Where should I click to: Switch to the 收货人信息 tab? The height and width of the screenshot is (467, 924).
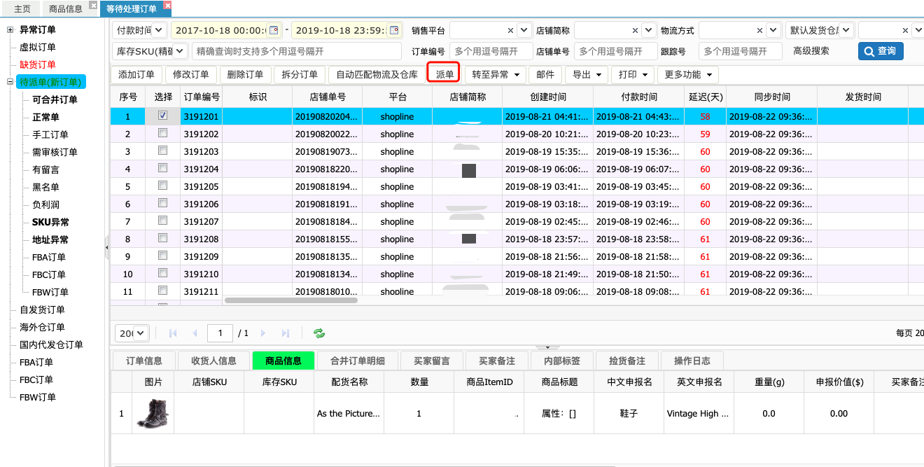[x=213, y=361]
